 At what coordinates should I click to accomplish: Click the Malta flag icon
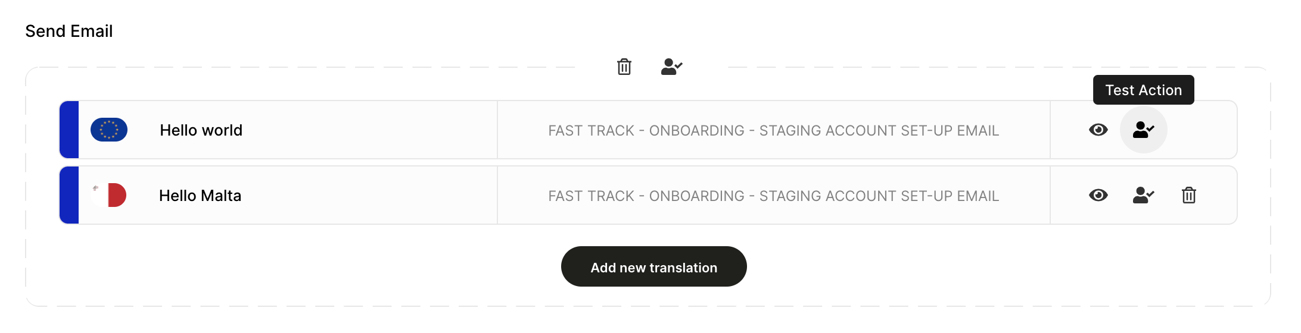(109, 195)
